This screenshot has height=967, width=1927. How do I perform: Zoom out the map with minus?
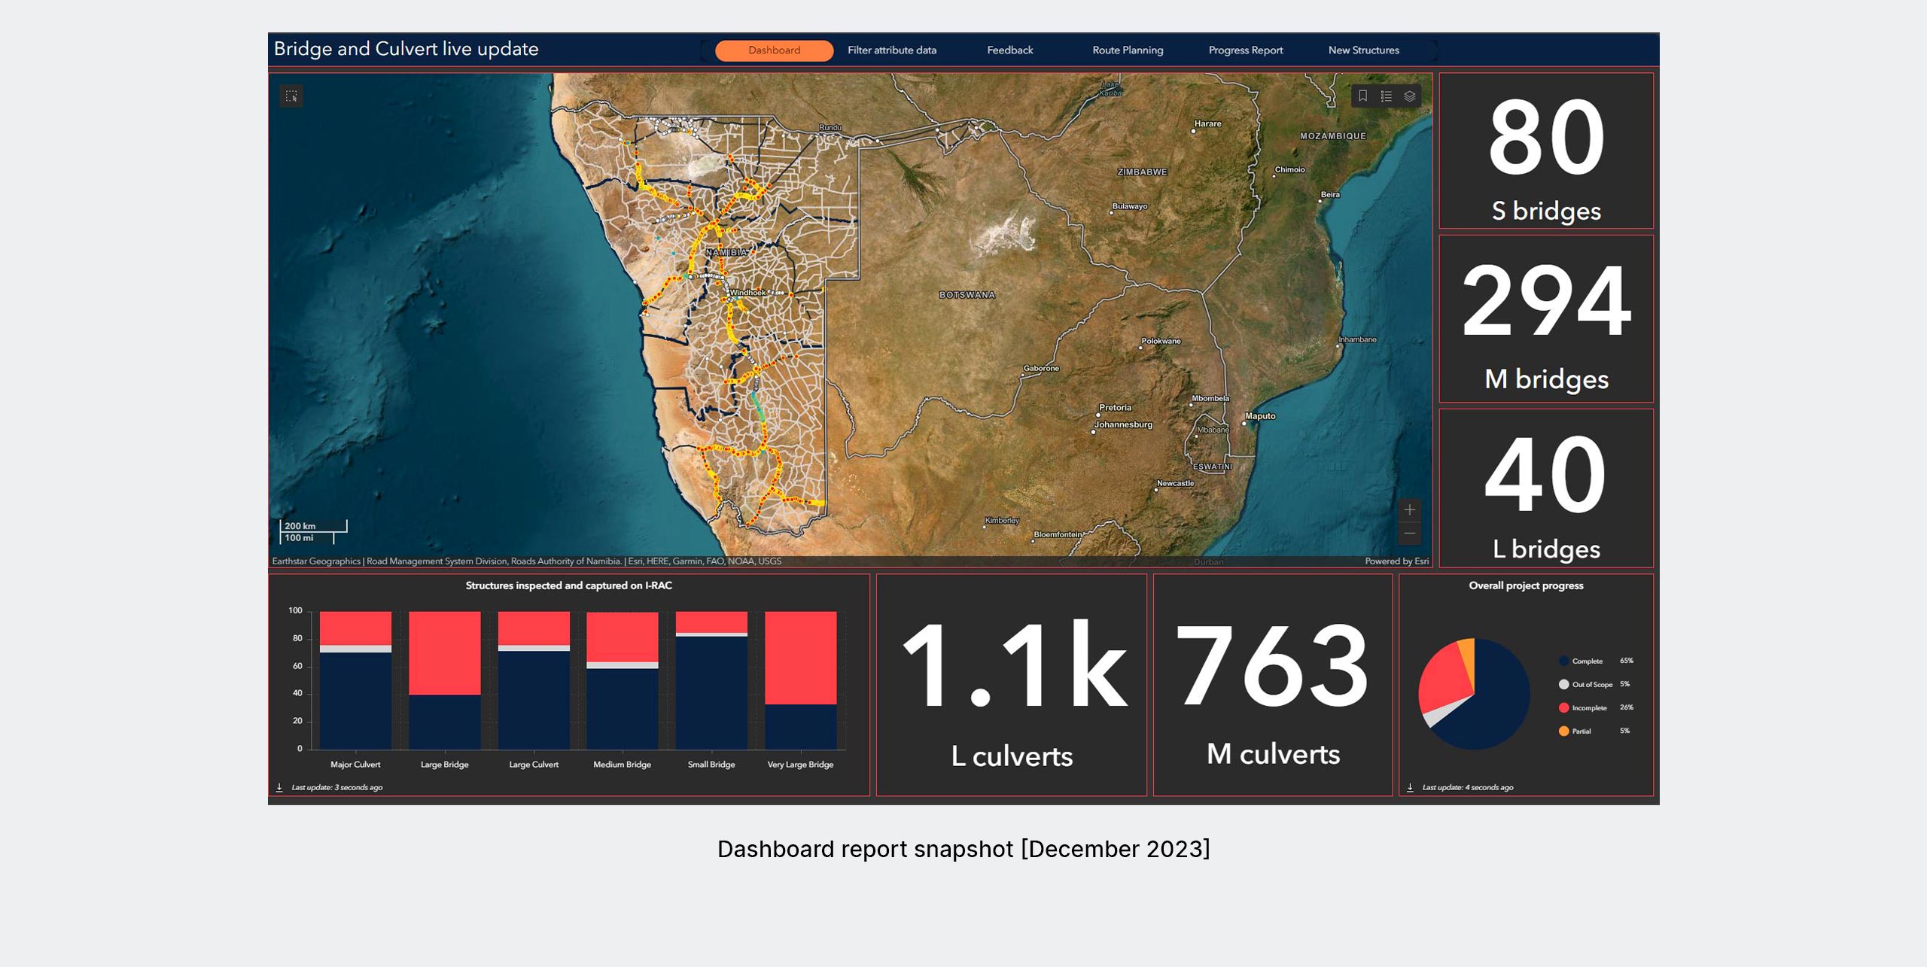(1409, 534)
